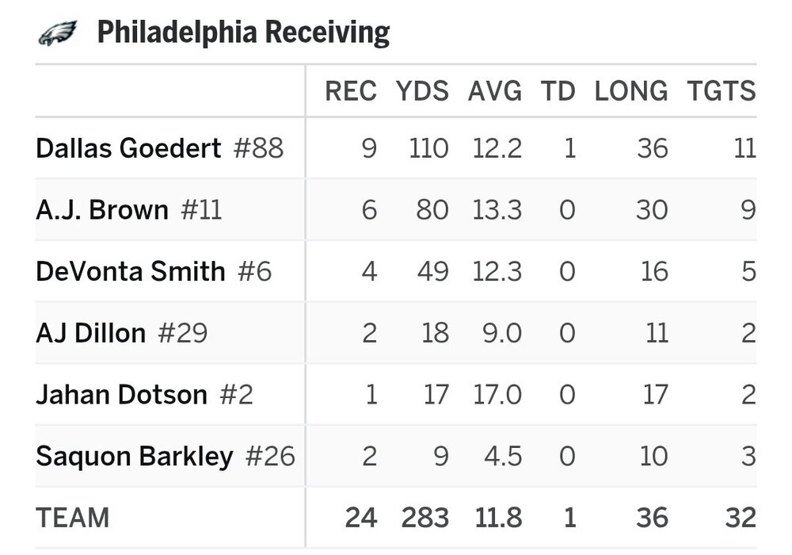Screen dimensions: 792x555
Task: Select the DeVonta Smith name link
Action: tap(131, 271)
